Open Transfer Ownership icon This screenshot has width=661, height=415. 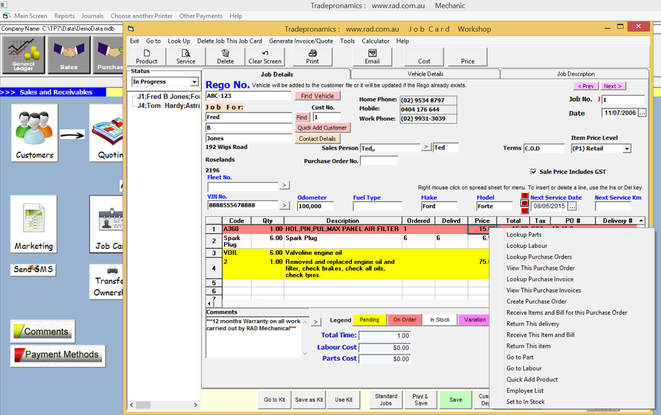tap(106, 282)
